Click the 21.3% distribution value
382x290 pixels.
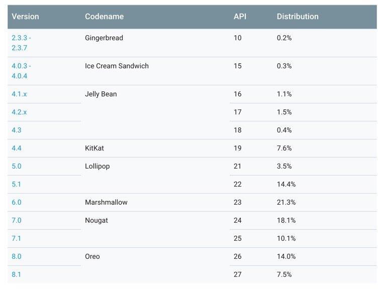[x=286, y=202]
